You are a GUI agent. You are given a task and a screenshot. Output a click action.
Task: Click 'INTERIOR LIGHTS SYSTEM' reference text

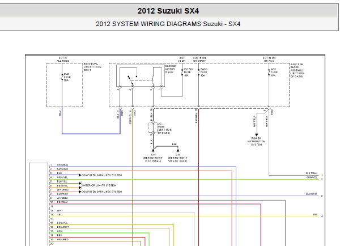[100, 185]
